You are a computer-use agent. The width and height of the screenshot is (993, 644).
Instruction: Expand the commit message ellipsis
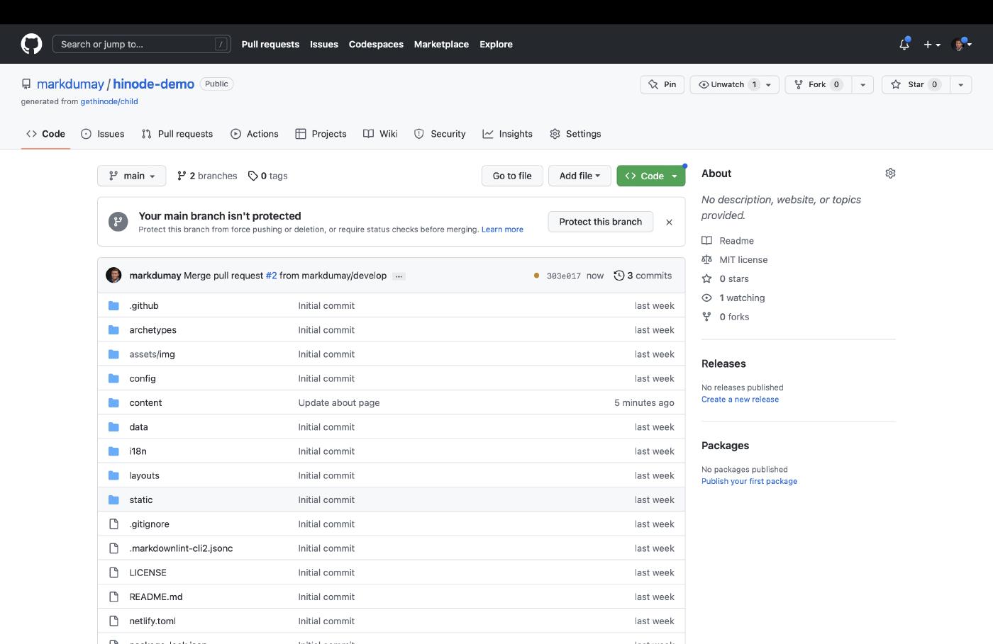click(x=399, y=276)
